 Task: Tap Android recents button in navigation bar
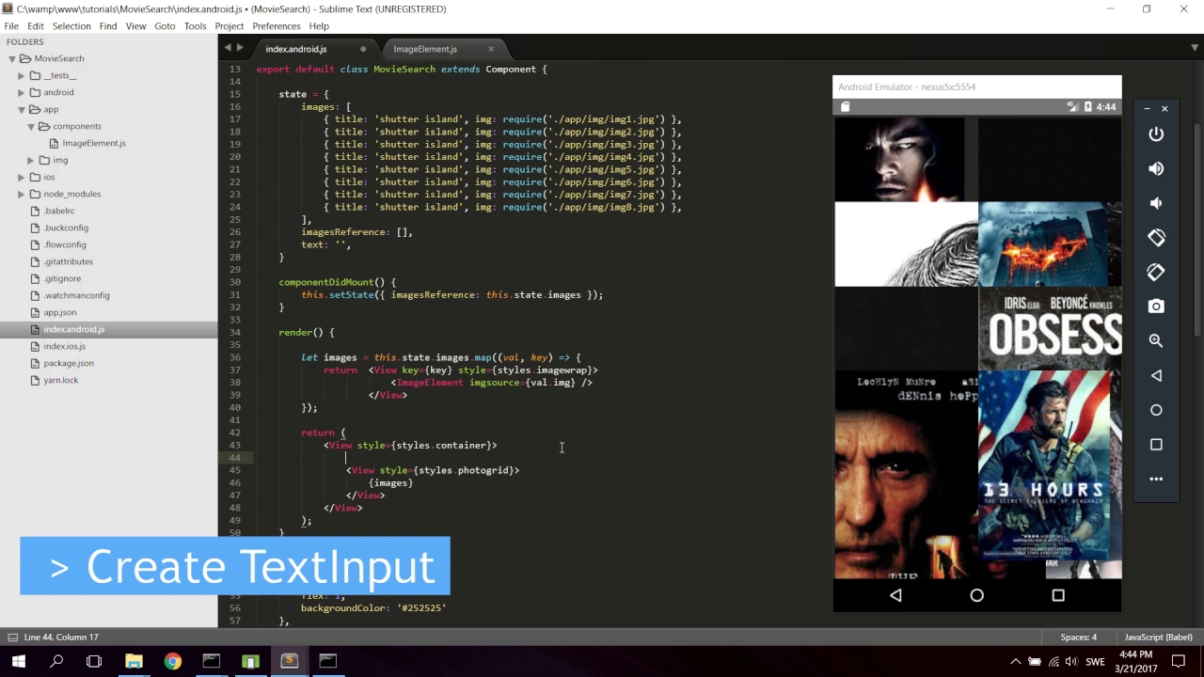1058,595
